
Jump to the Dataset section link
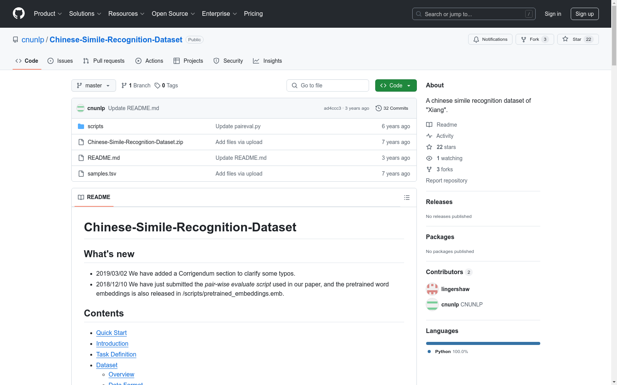click(107, 365)
